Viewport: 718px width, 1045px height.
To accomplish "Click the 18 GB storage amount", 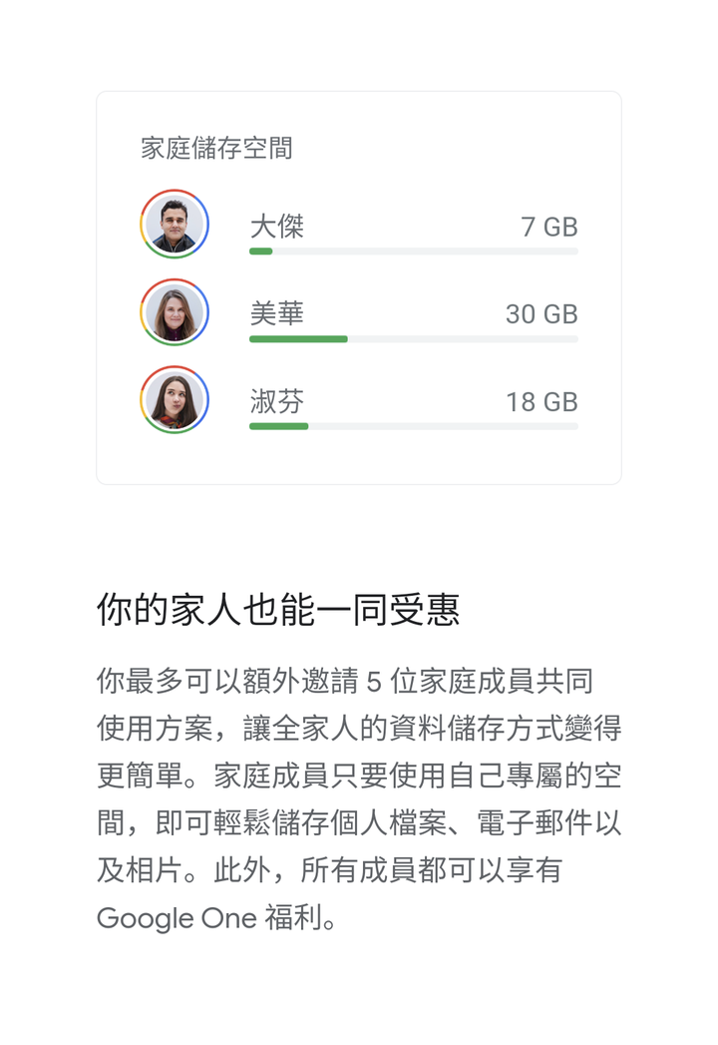I will (x=541, y=402).
